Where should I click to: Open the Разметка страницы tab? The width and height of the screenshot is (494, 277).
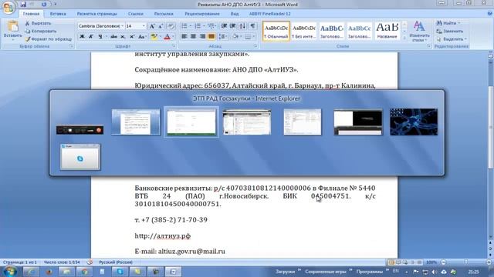[97, 14]
